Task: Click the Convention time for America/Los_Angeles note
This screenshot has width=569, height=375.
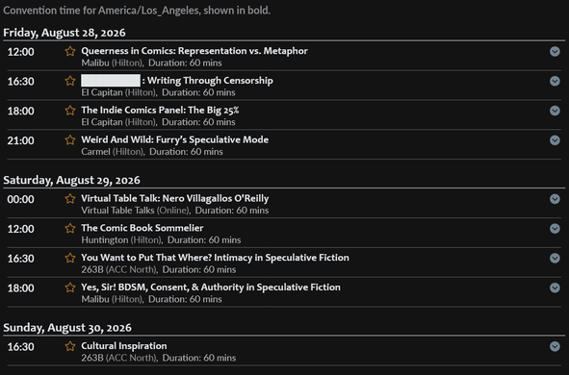Action: (x=137, y=11)
